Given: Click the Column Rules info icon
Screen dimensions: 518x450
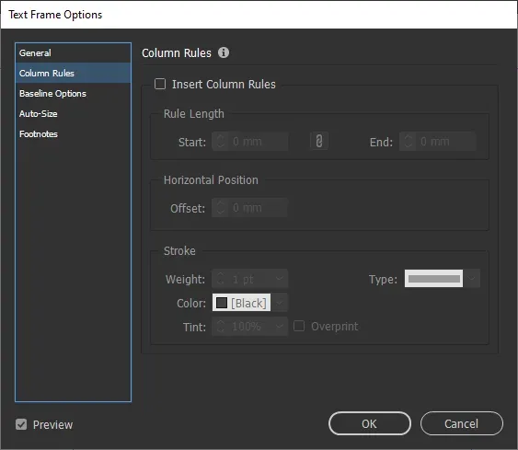Looking at the screenshot, I should point(224,52).
